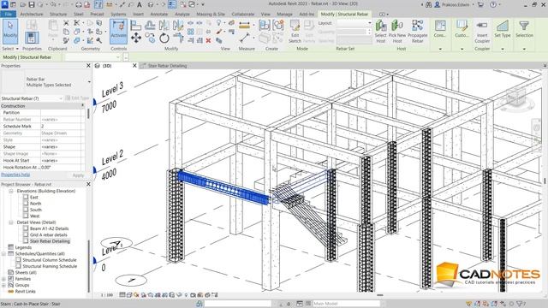Click selection filter icon in status bar
Image resolution: width=548 pixels, height=308 pixels.
[521, 304]
